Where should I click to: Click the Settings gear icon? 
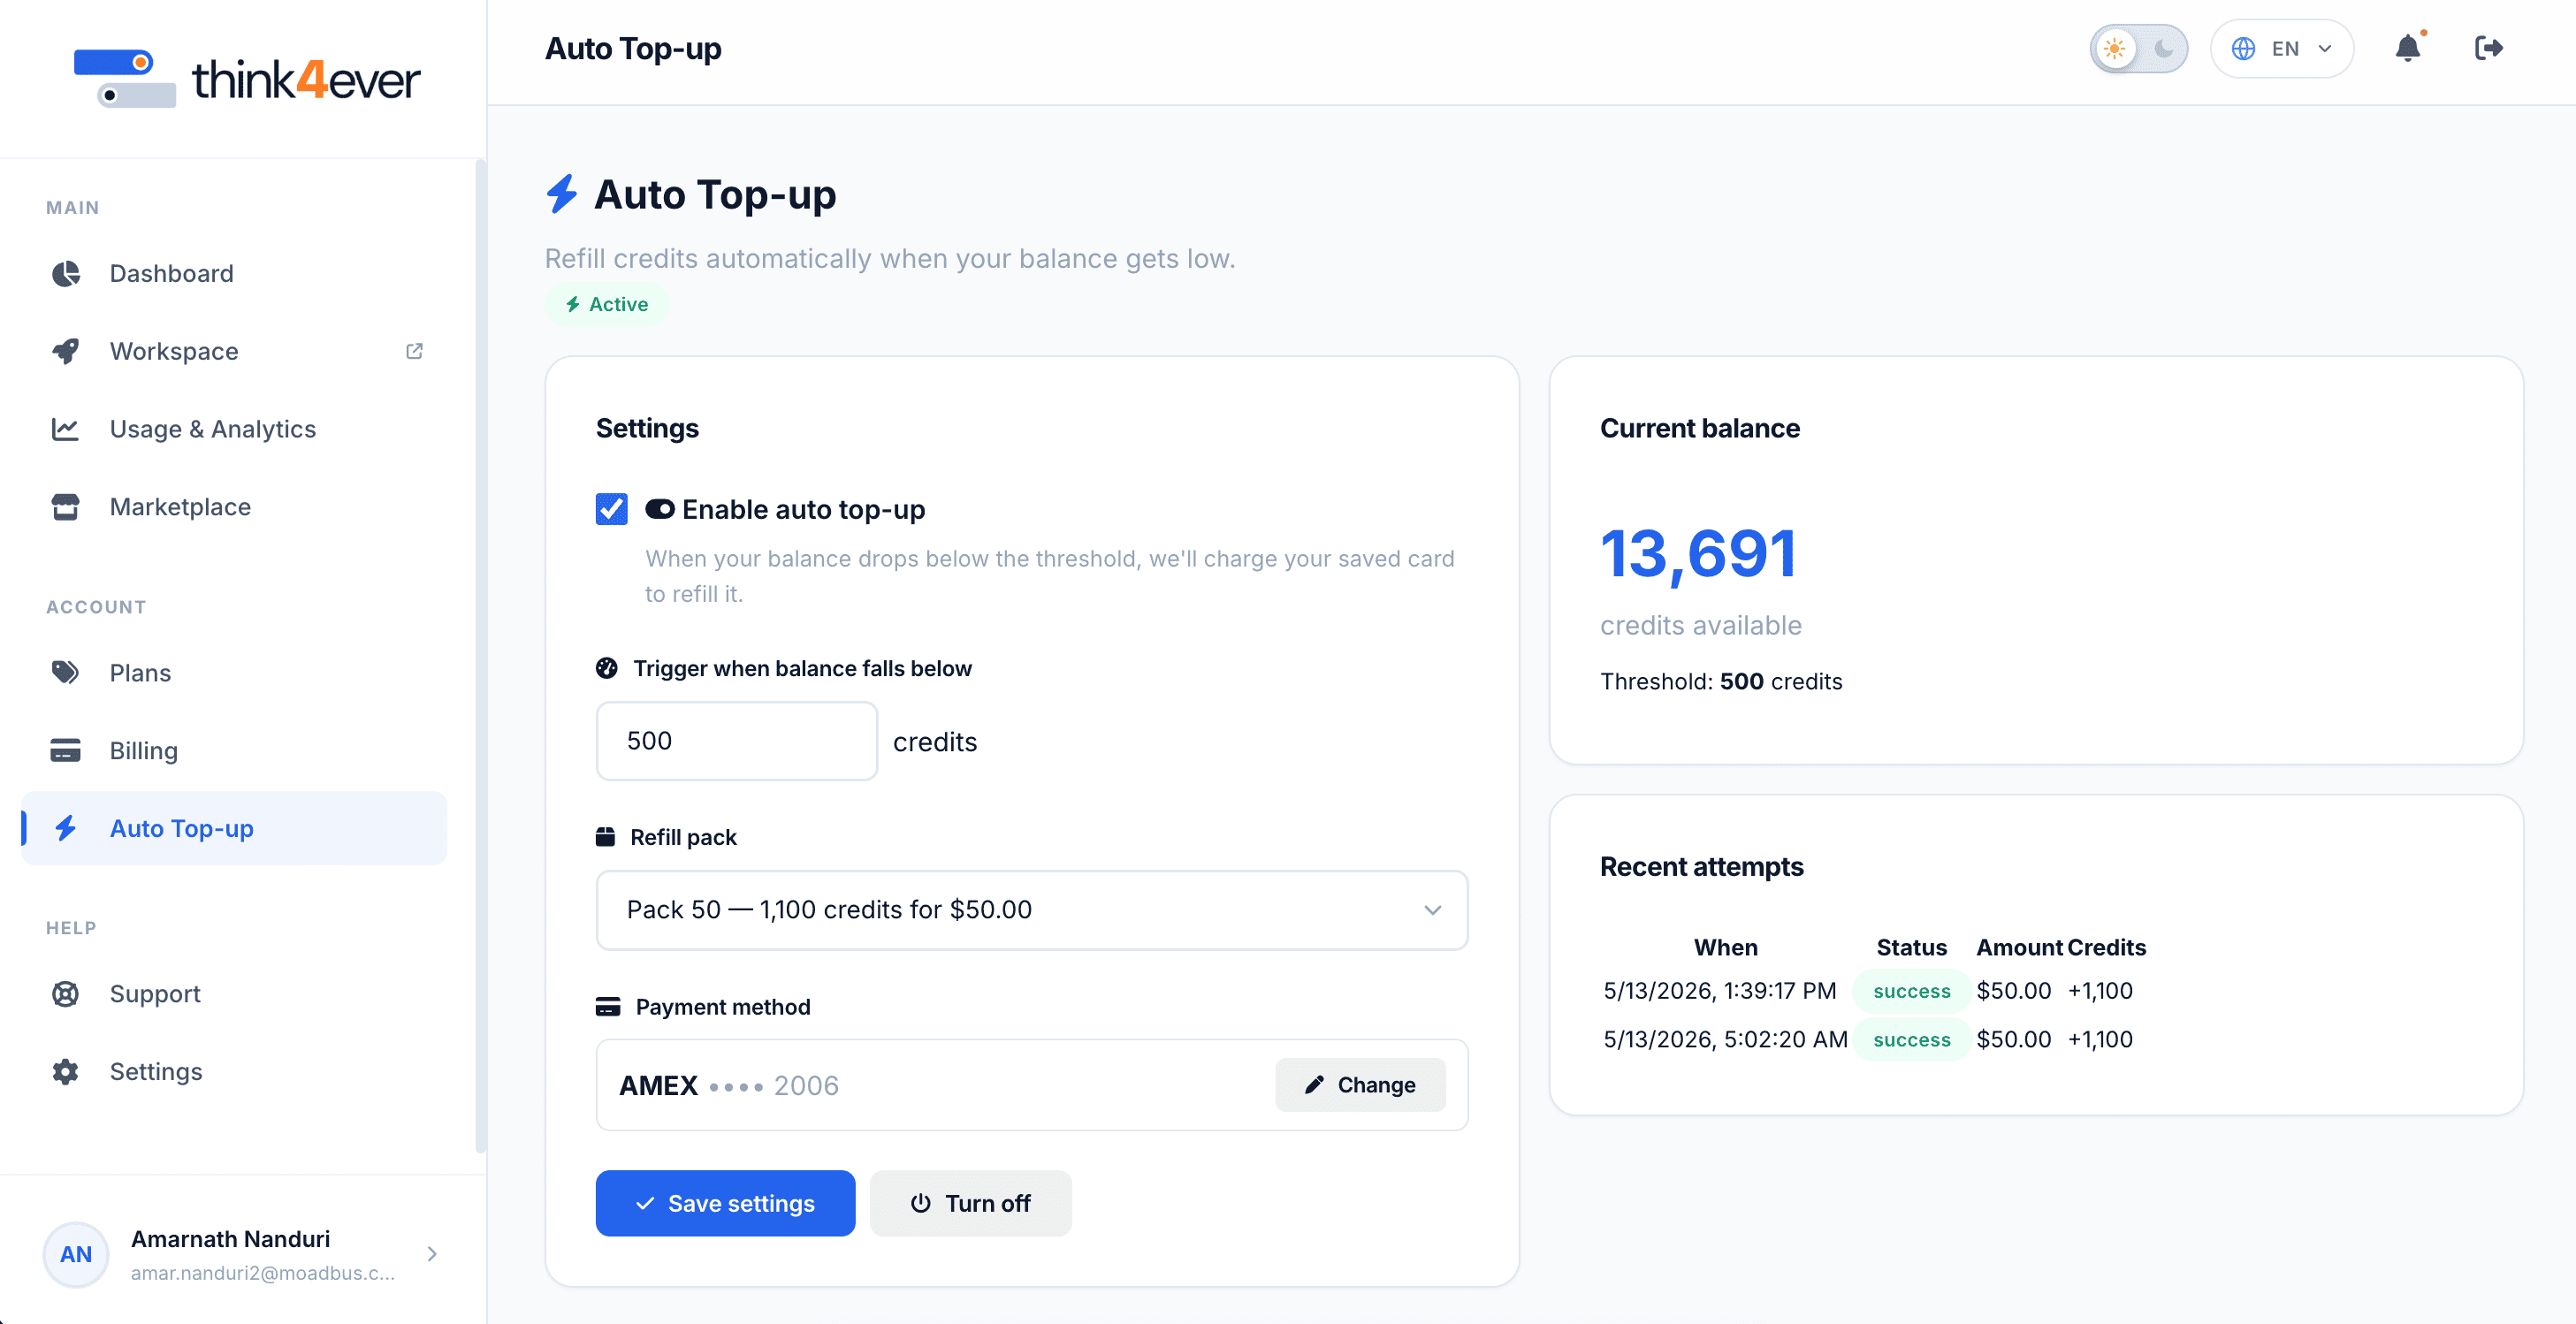click(66, 1071)
